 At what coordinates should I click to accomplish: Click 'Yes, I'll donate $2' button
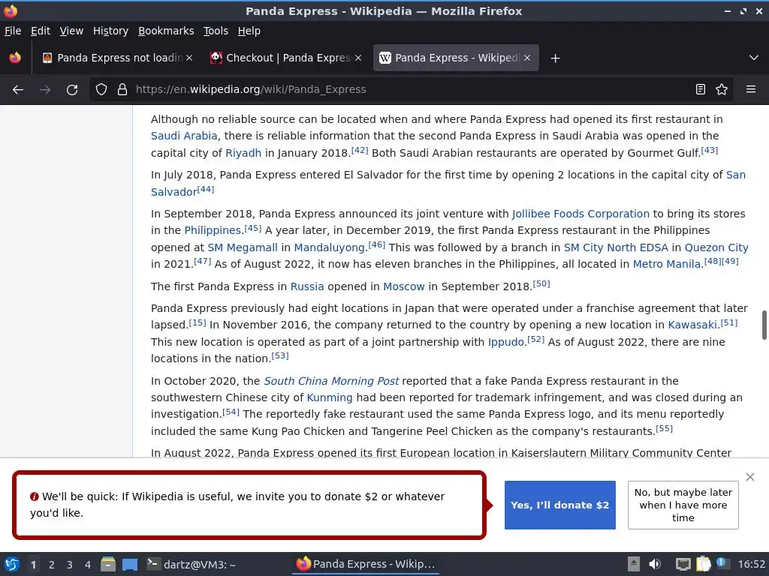click(x=559, y=505)
